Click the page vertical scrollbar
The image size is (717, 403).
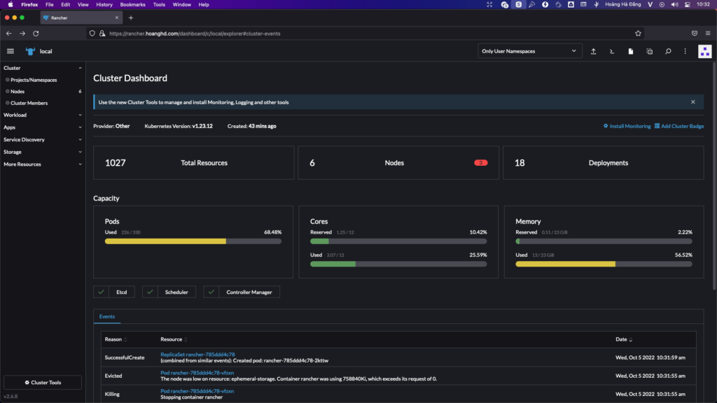pyautogui.click(x=714, y=176)
